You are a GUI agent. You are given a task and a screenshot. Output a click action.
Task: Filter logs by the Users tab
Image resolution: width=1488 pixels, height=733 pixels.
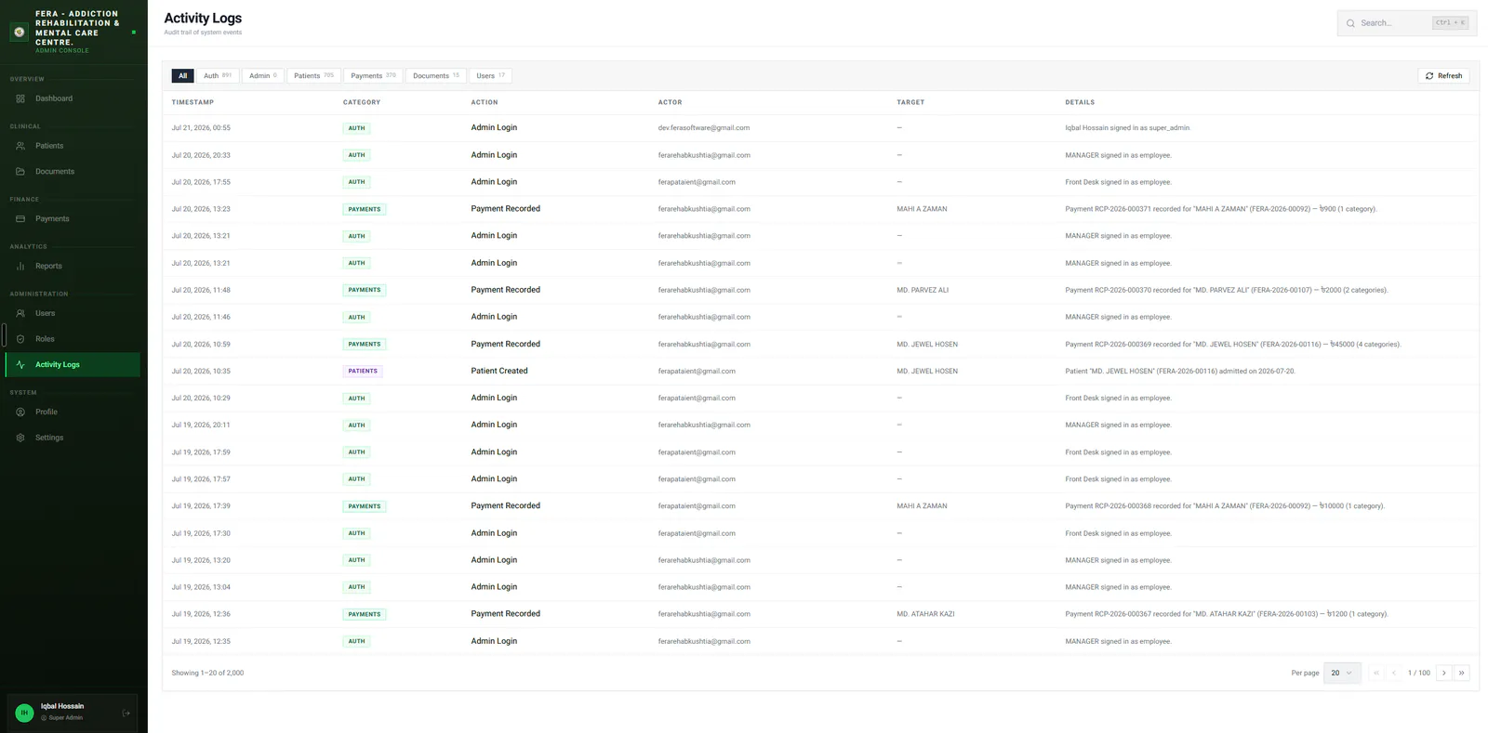click(490, 76)
